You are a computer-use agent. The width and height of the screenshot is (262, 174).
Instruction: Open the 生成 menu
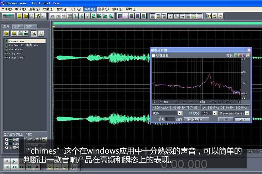[62, 9]
